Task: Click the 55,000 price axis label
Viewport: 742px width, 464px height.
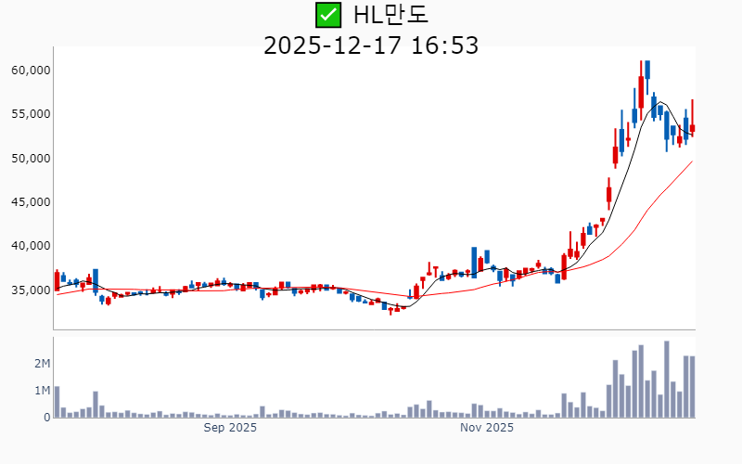Action: click(31, 114)
